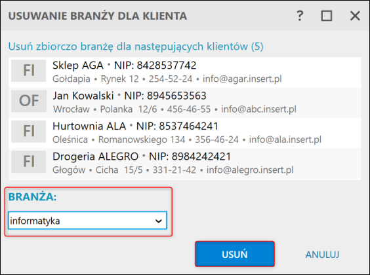
Task: Click the info@agar.insert.pl email text
Action: point(242,79)
